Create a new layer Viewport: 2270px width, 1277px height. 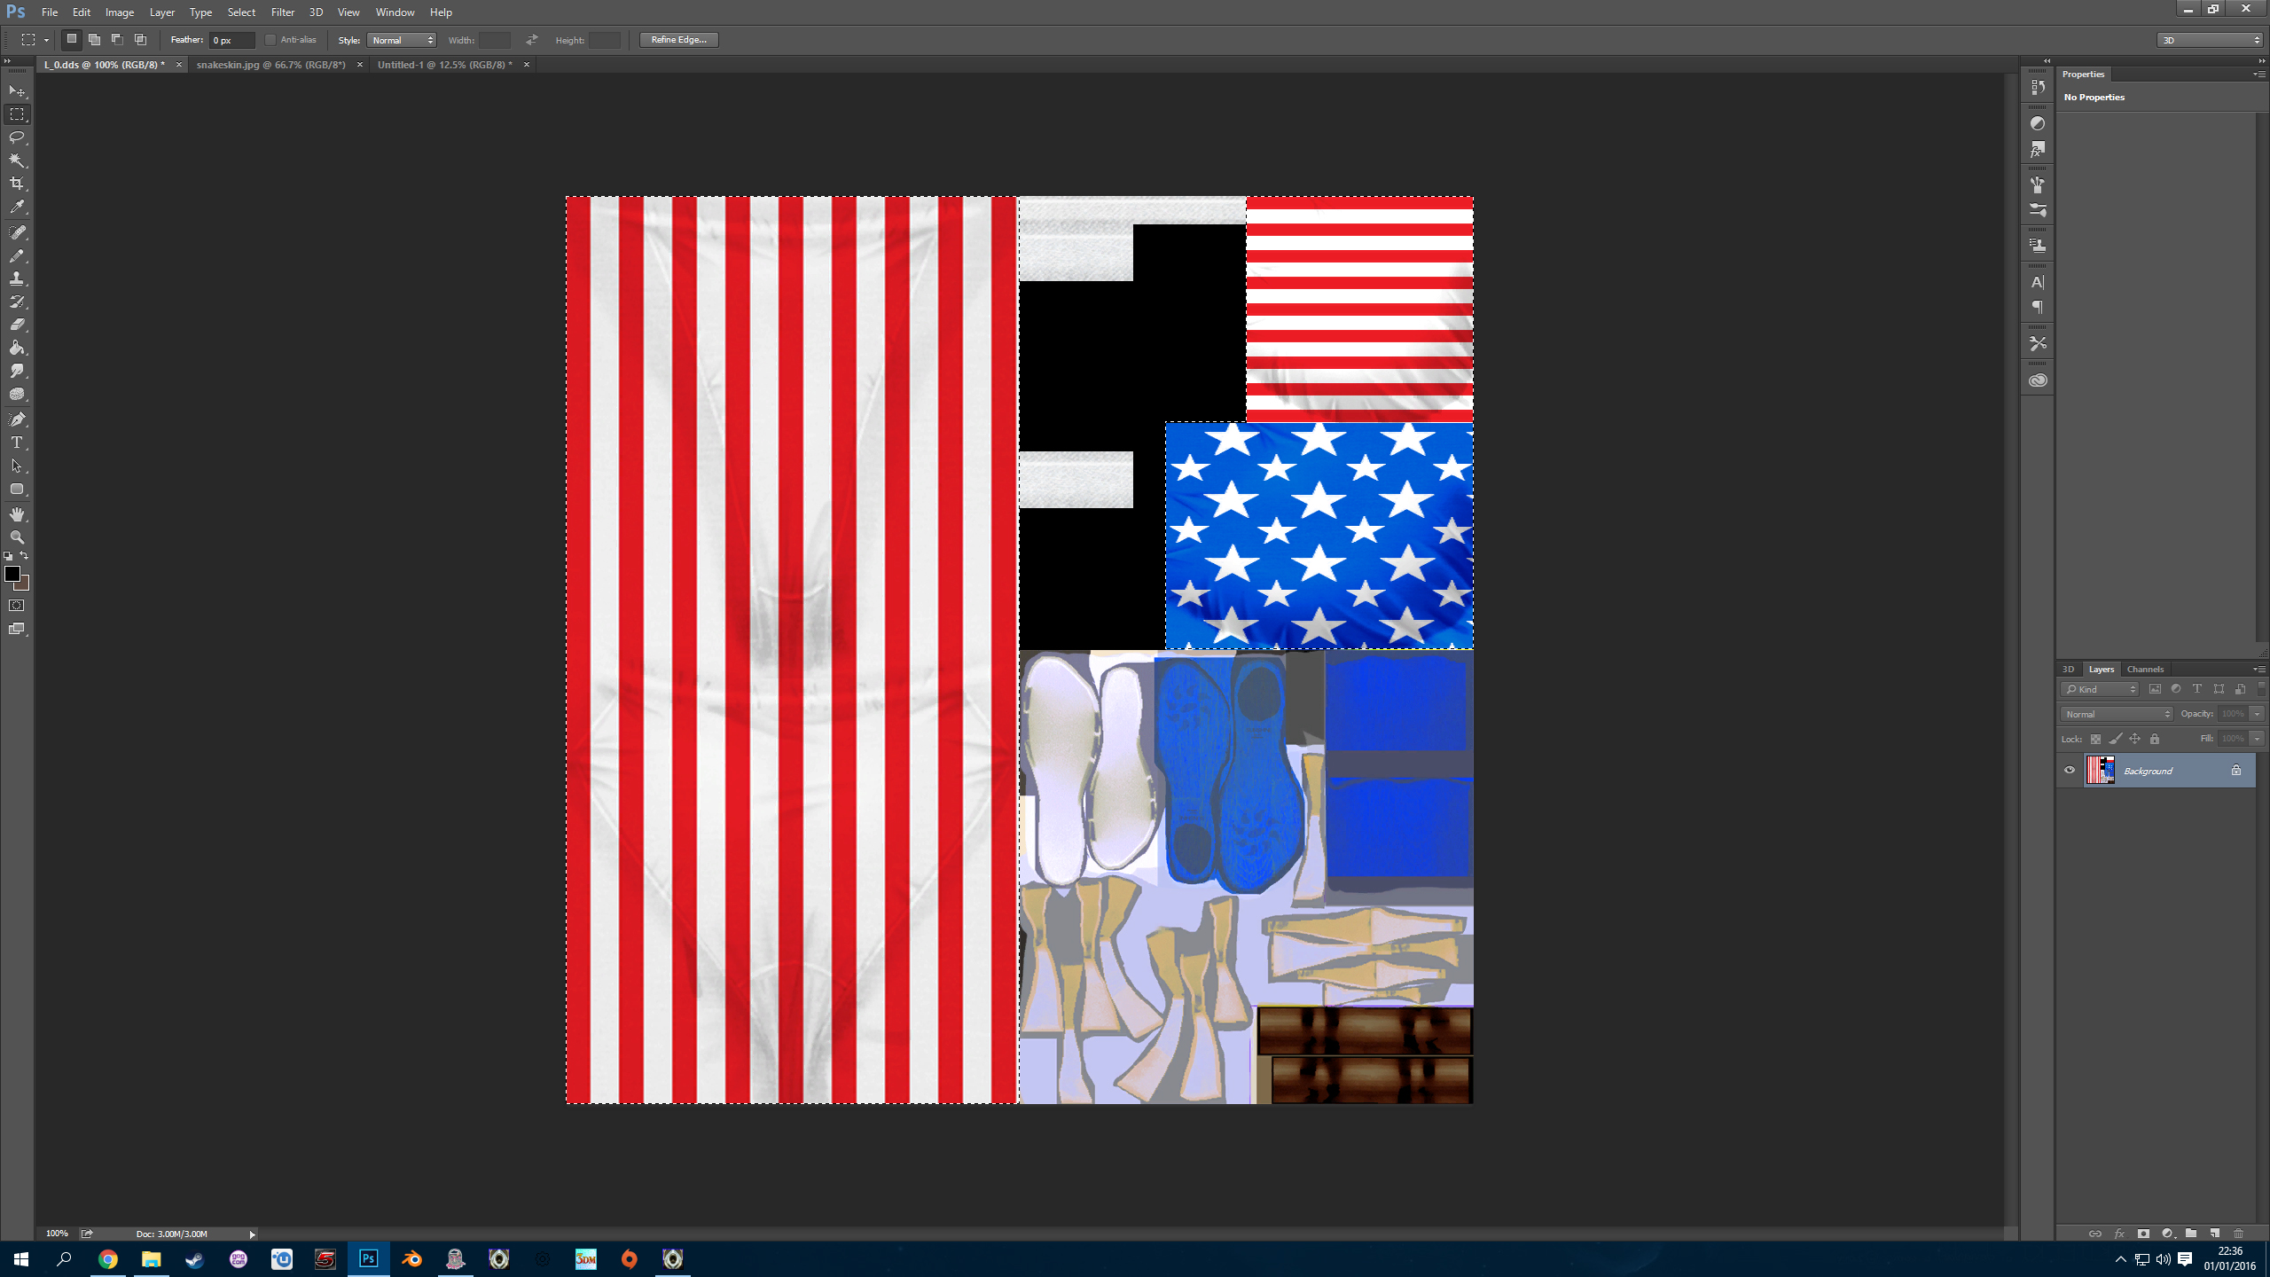click(2215, 1234)
